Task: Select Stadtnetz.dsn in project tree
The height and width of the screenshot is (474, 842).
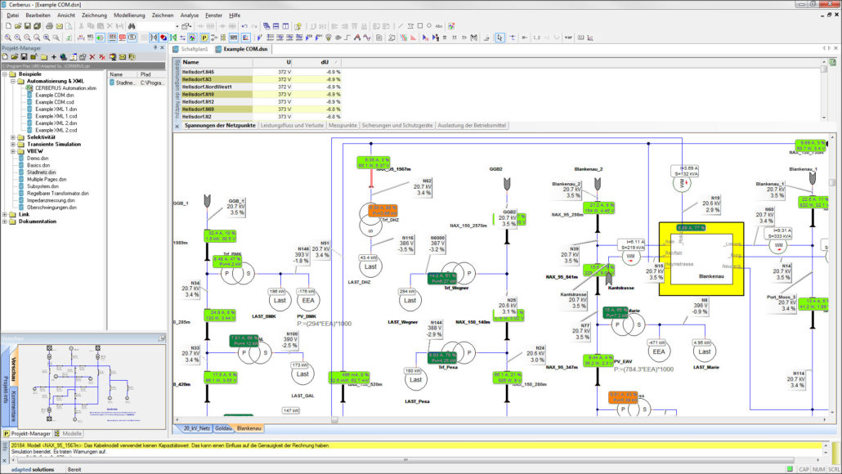Action: pyautogui.click(x=41, y=172)
